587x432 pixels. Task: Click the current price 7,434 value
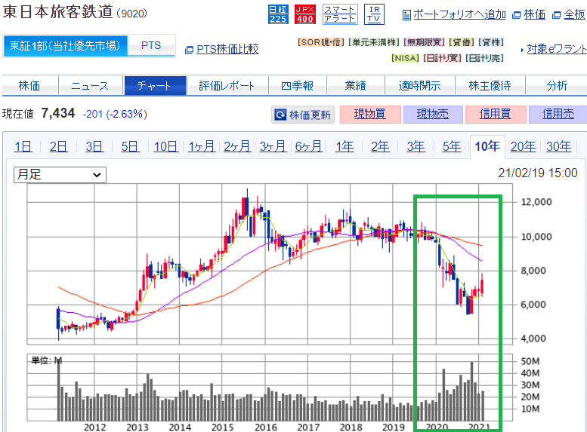(x=58, y=113)
